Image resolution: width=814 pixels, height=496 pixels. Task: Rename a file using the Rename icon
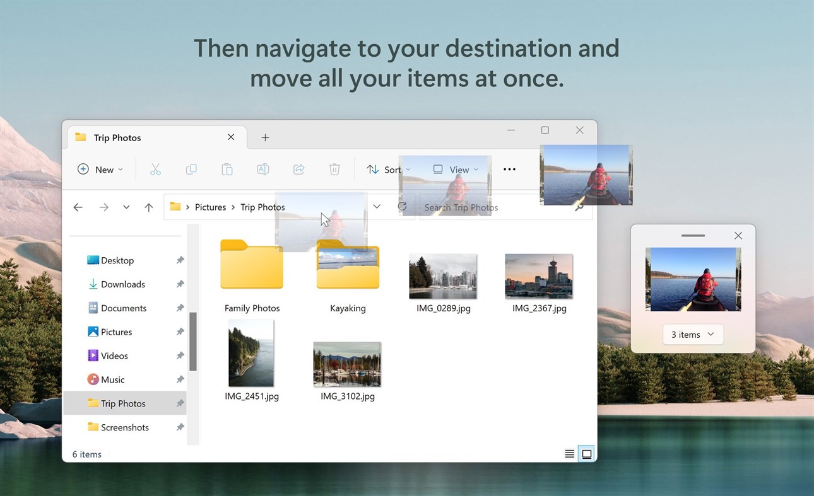click(x=263, y=169)
